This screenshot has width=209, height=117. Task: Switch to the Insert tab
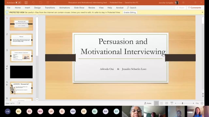[x=27, y=8]
